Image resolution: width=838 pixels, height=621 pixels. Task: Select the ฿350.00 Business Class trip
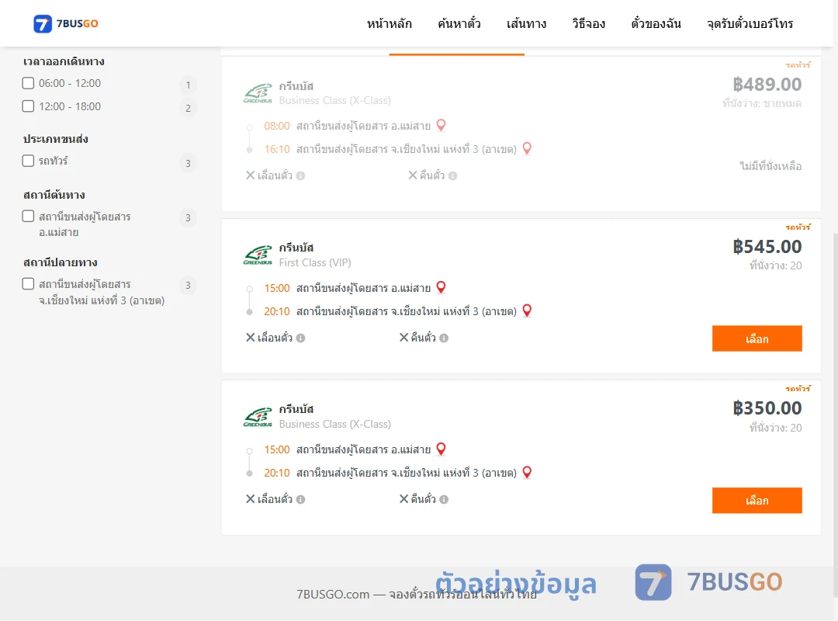coord(757,500)
